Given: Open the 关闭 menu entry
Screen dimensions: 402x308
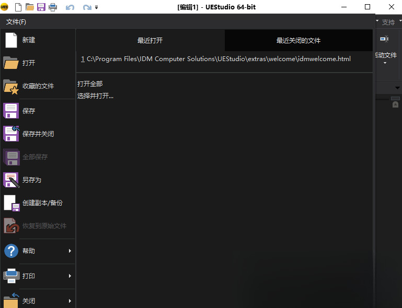Looking at the screenshot, I should (38, 300).
